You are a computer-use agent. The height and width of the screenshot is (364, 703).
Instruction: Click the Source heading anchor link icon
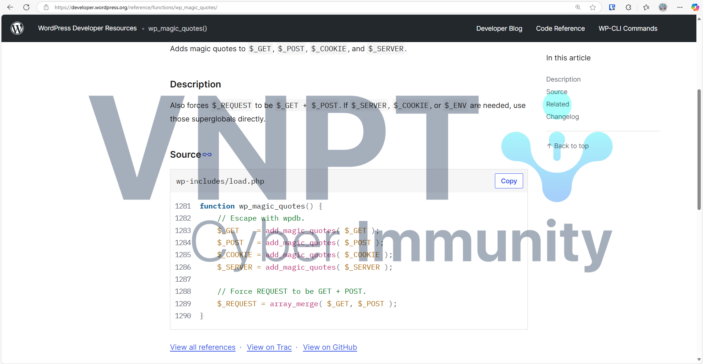(x=207, y=155)
